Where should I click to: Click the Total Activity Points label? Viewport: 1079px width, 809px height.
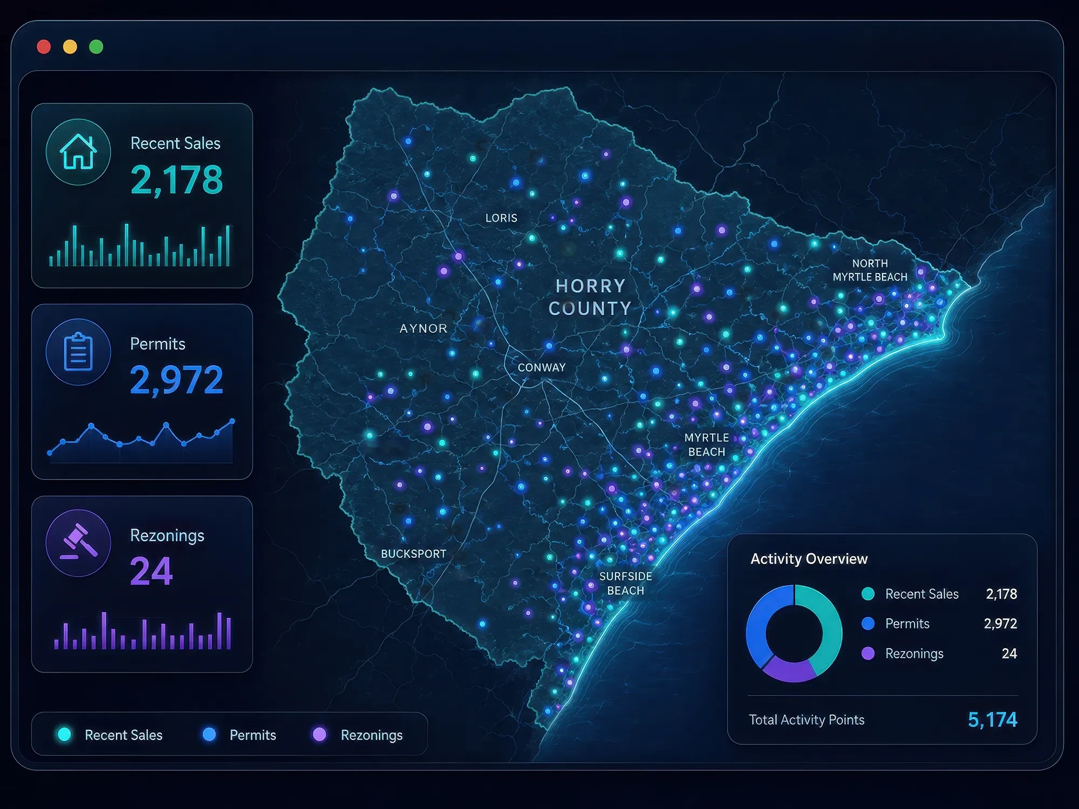coord(807,720)
